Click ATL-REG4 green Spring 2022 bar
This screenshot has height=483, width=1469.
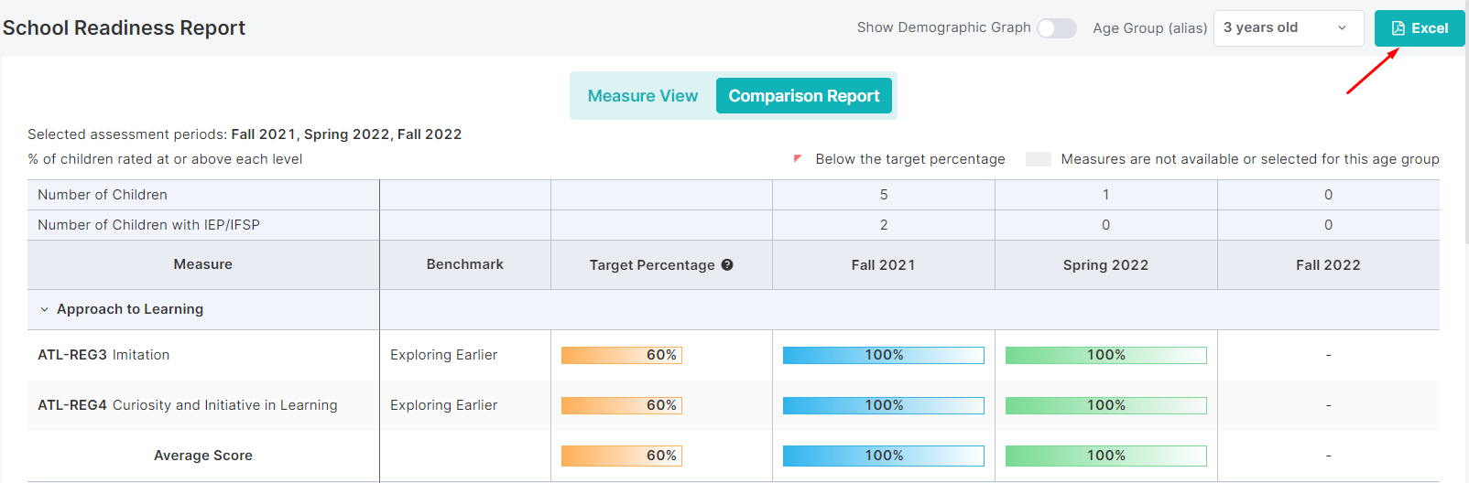[x=1105, y=405]
